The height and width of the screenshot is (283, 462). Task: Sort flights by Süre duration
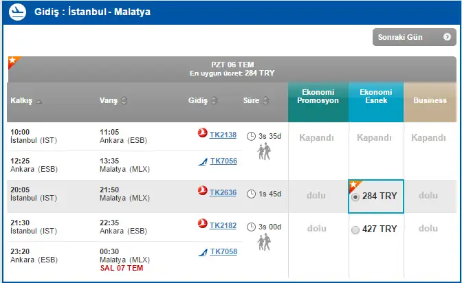pos(265,101)
